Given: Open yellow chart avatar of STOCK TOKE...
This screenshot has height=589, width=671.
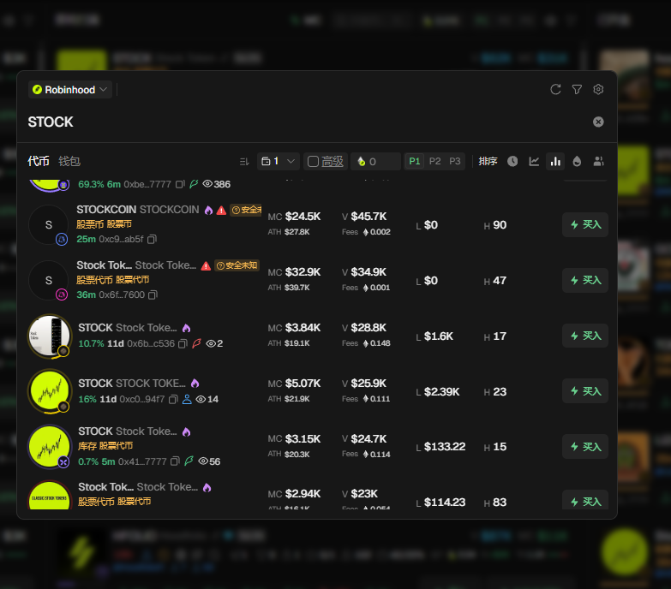Looking at the screenshot, I should [x=50, y=391].
